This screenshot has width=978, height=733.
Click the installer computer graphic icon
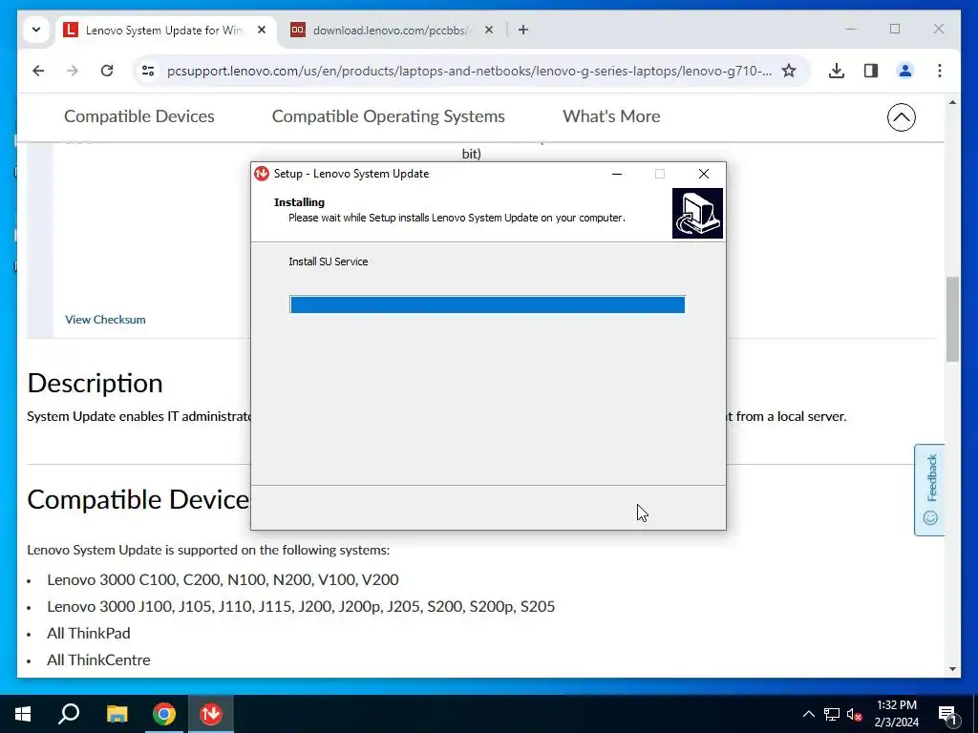point(697,213)
